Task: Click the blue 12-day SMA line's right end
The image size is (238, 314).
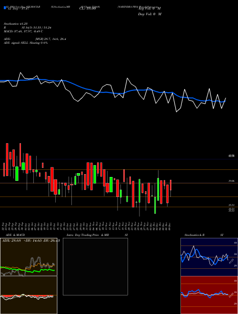Action: tap(225, 101)
